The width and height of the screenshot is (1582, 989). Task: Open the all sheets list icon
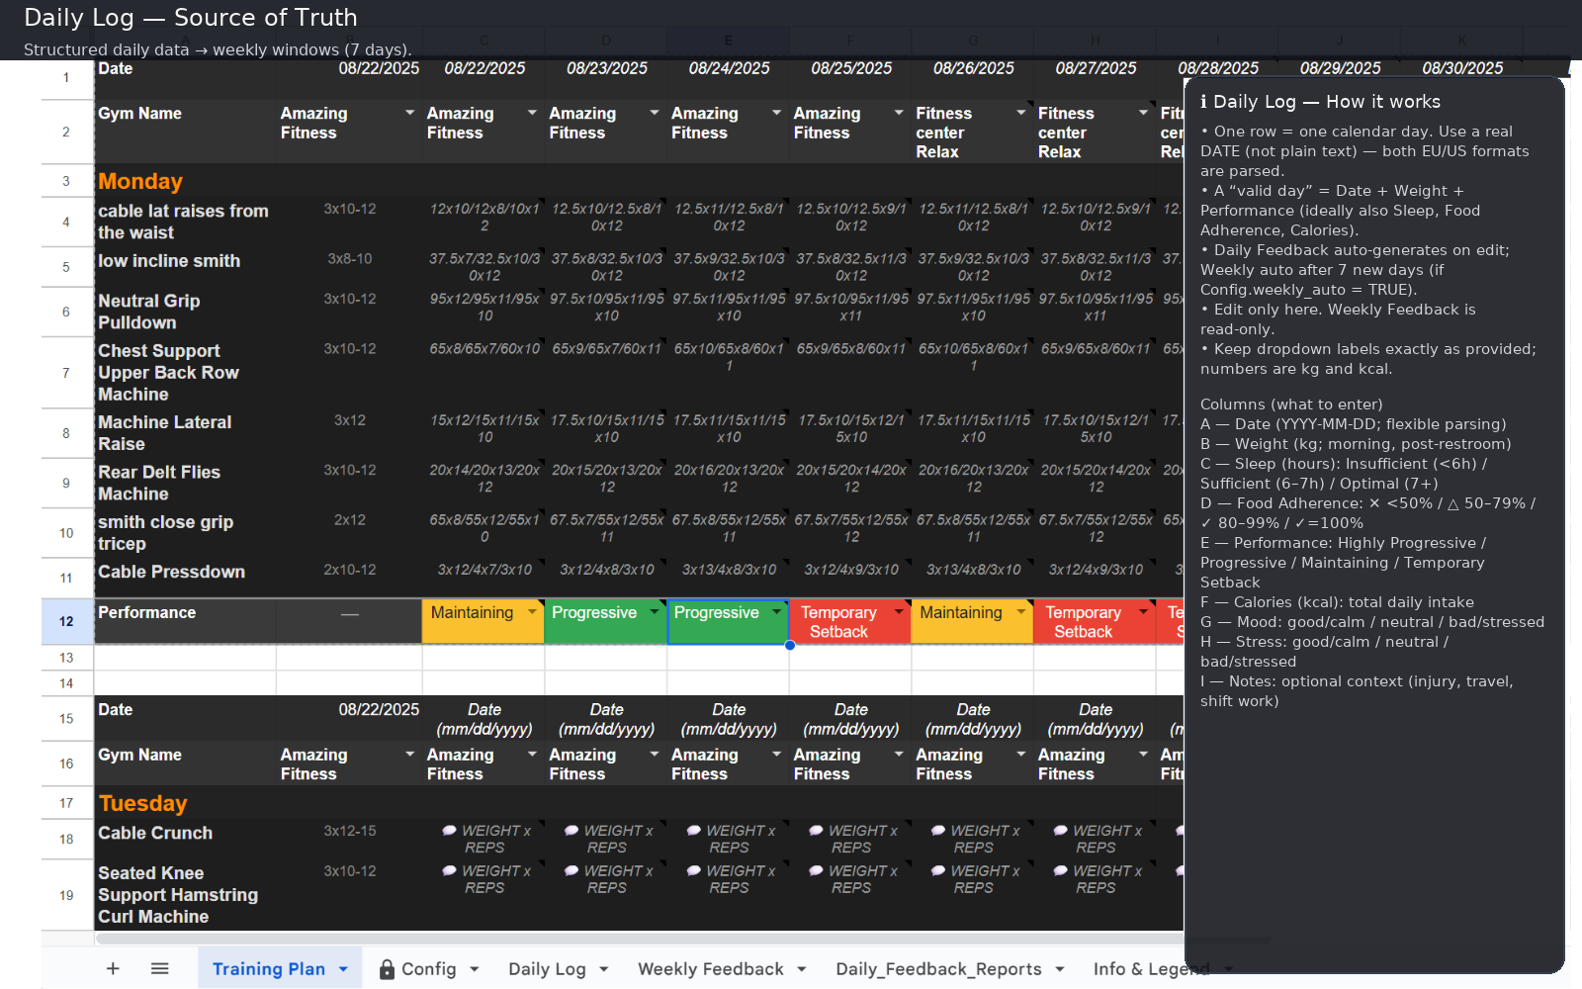click(159, 969)
